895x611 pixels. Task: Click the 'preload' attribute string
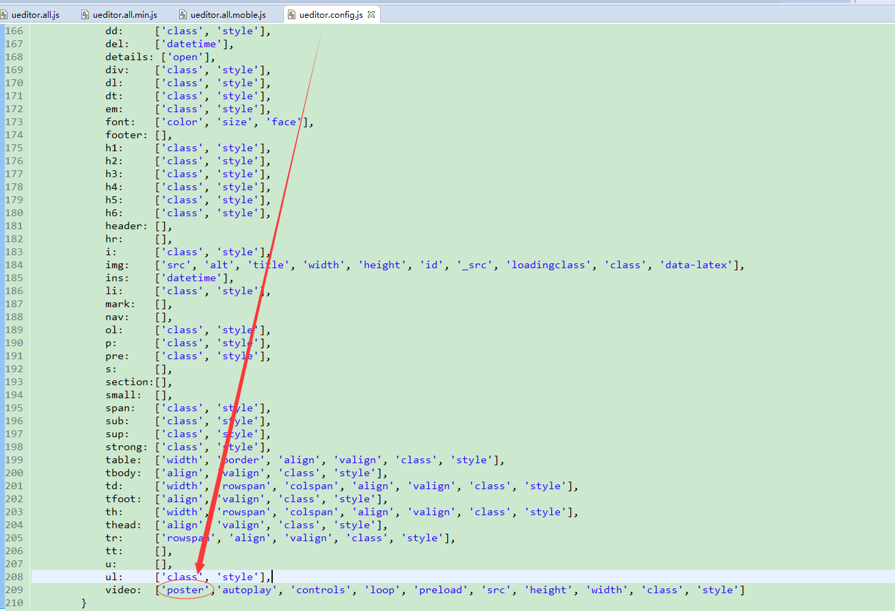(442, 590)
